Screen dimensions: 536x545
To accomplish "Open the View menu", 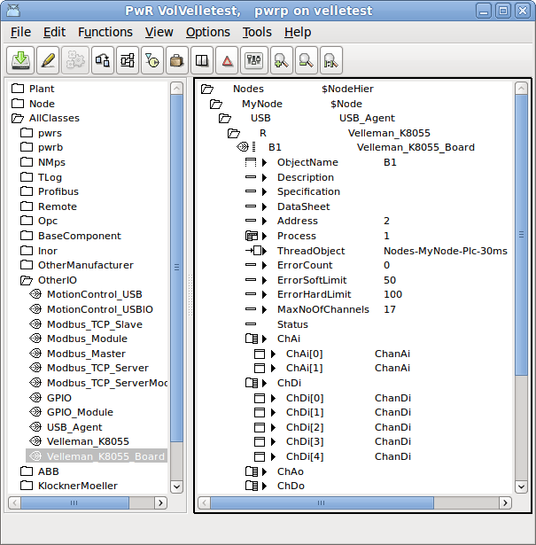I will point(159,32).
